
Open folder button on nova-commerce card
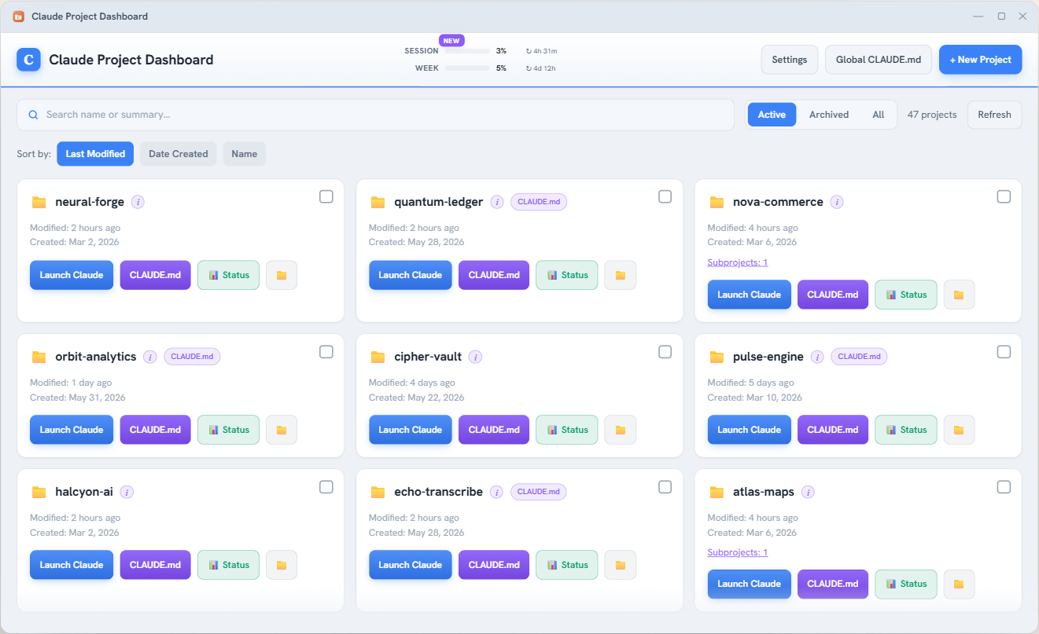tap(959, 295)
